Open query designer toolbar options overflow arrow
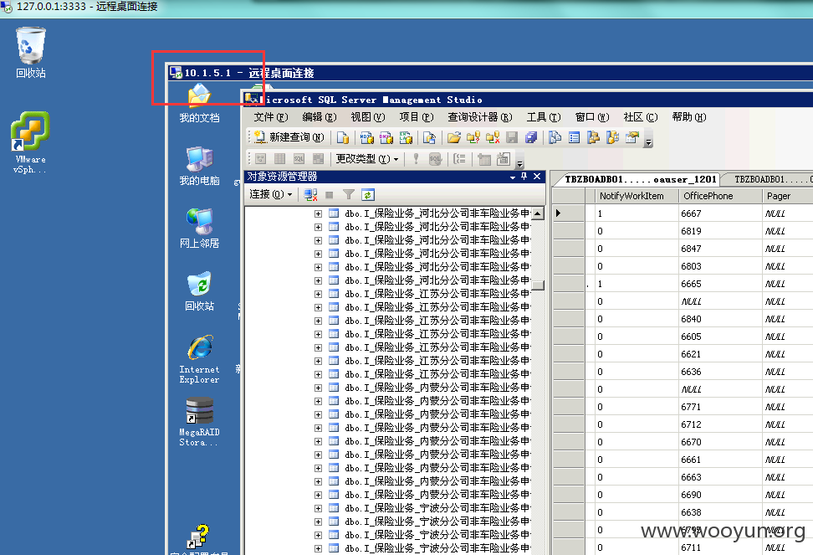 tap(519, 162)
